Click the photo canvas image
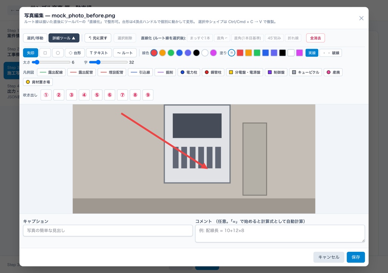The width and height of the screenshot is (388, 273). [x=194, y=159]
